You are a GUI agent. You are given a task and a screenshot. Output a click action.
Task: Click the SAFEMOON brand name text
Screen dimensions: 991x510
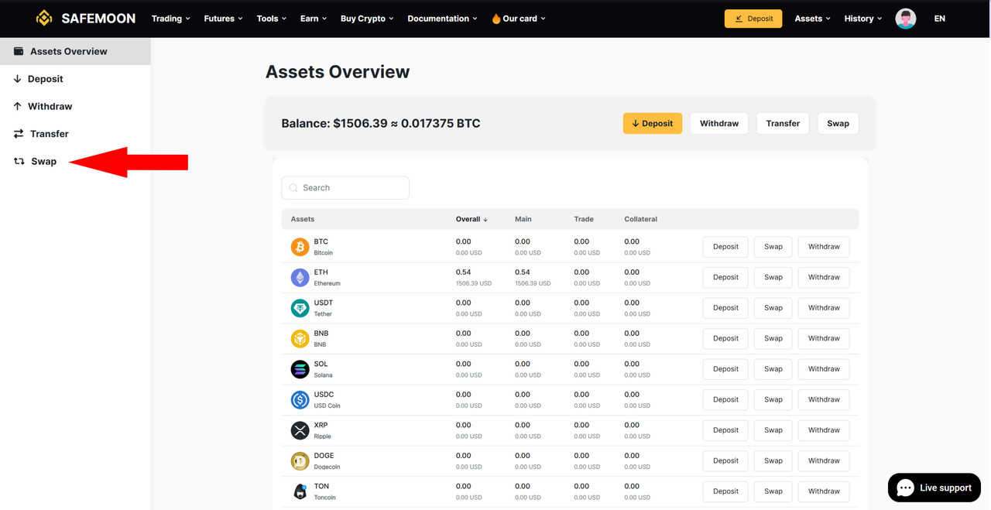[x=98, y=19]
